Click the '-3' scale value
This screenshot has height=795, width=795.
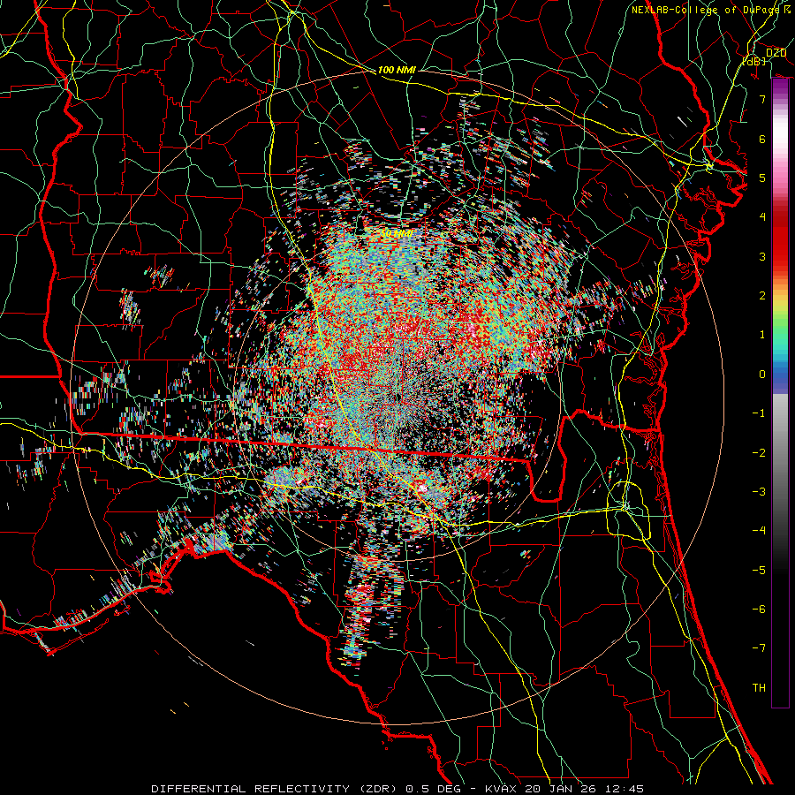click(759, 492)
